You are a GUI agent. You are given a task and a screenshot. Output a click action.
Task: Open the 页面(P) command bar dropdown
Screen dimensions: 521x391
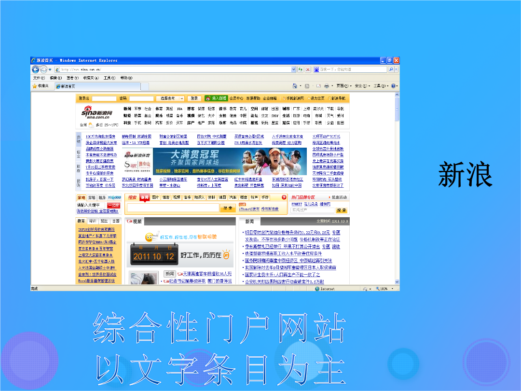(343, 86)
